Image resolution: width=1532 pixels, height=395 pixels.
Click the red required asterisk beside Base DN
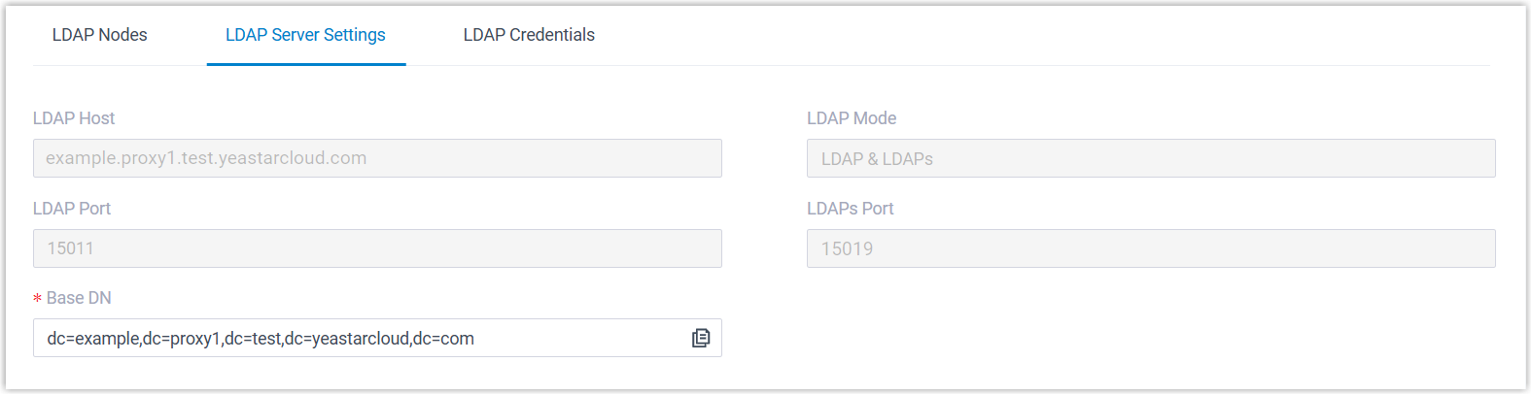(x=37, y=299)
